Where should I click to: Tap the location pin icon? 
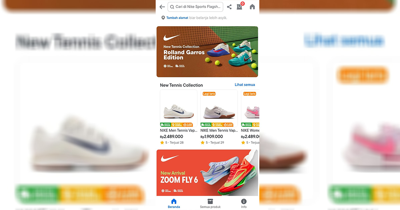[x=163, y=18]
